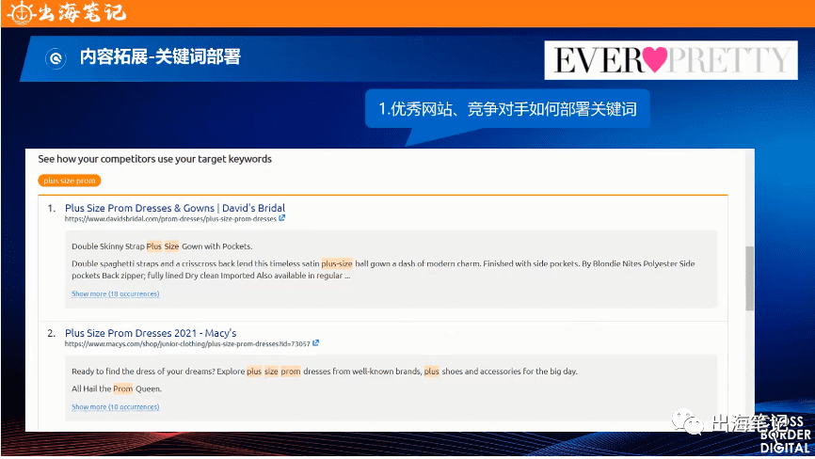Click Show more (10 occurrences)
This screenshot has width=815, height=459.
(116, 406)
